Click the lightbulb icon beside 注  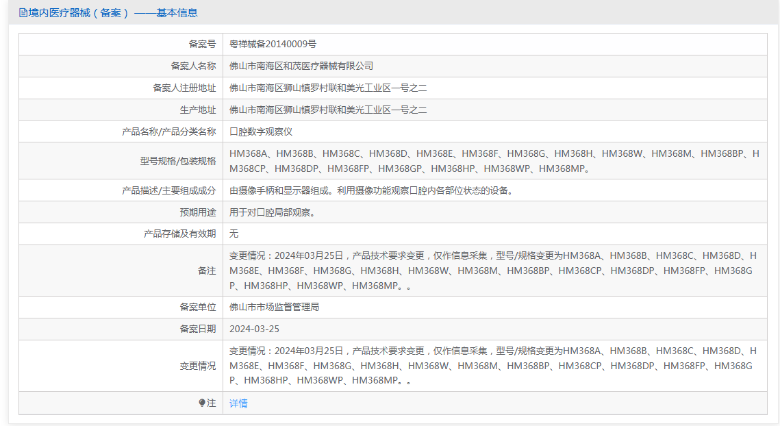(202, 403)
